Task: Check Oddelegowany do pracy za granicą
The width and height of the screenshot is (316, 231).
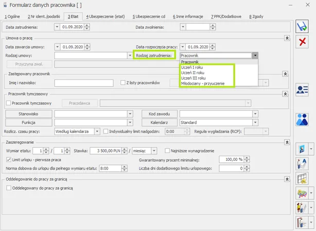Action: point(9,189)
